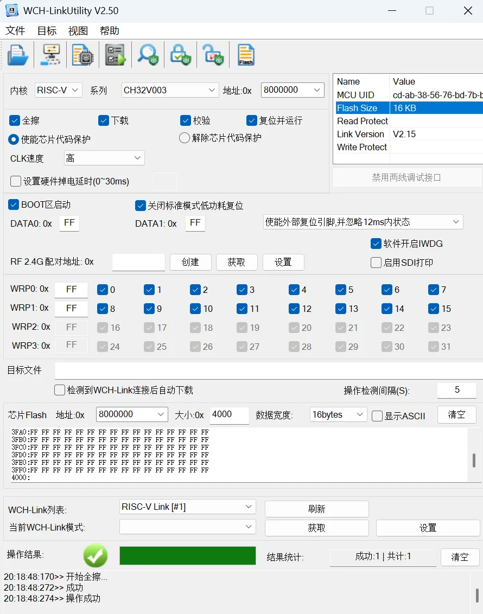Click the green checkmark result icon
Image resolution: width=483 pixels, height=614 pixels.
(96, 555)
